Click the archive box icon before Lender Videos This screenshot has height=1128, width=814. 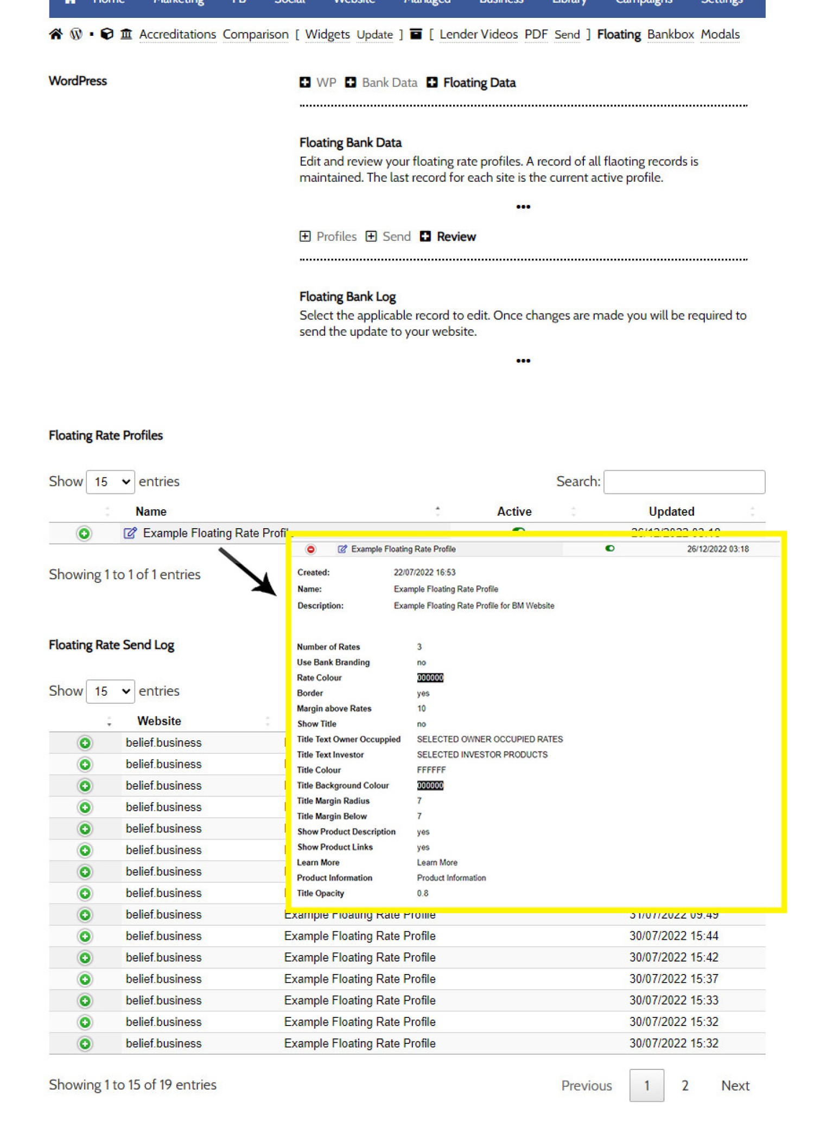coord(416,34)
